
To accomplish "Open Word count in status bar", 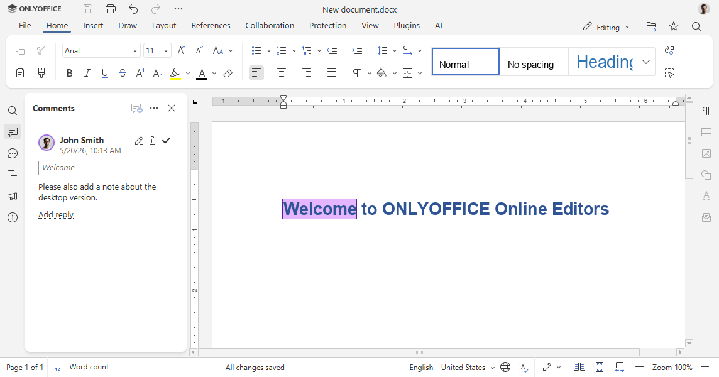I will pyautogui.click(x=82, y=367).
